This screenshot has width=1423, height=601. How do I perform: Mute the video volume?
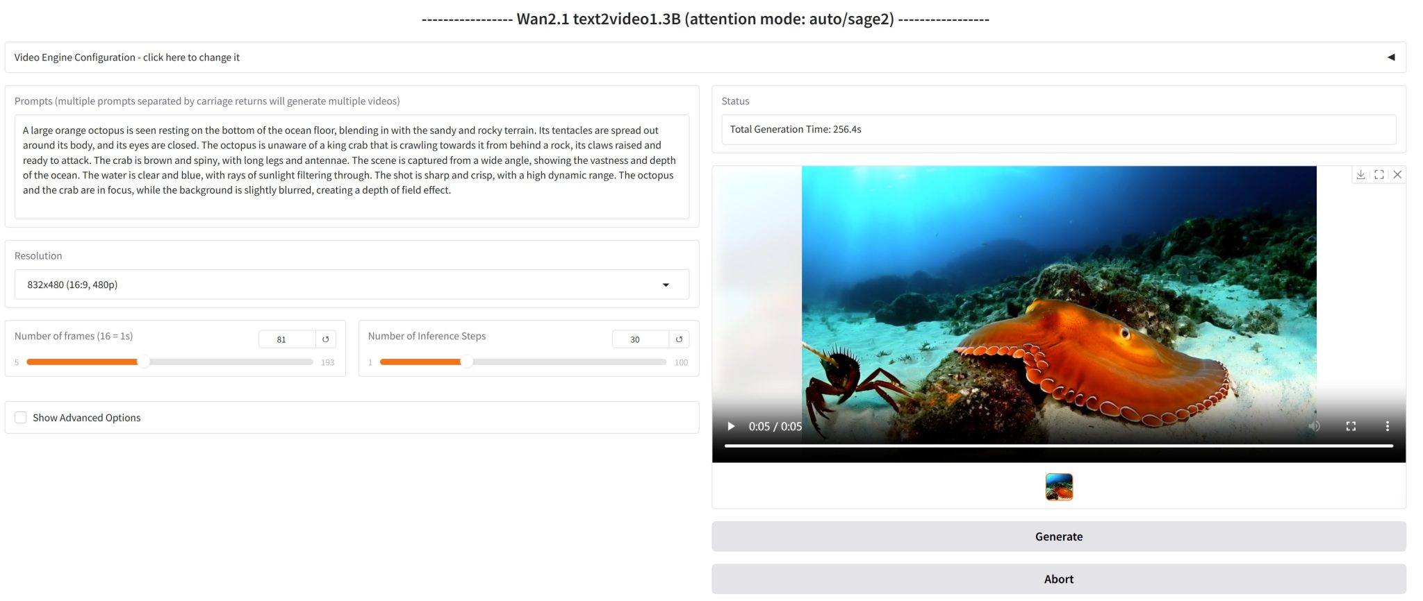click(x=1314, y=426)
